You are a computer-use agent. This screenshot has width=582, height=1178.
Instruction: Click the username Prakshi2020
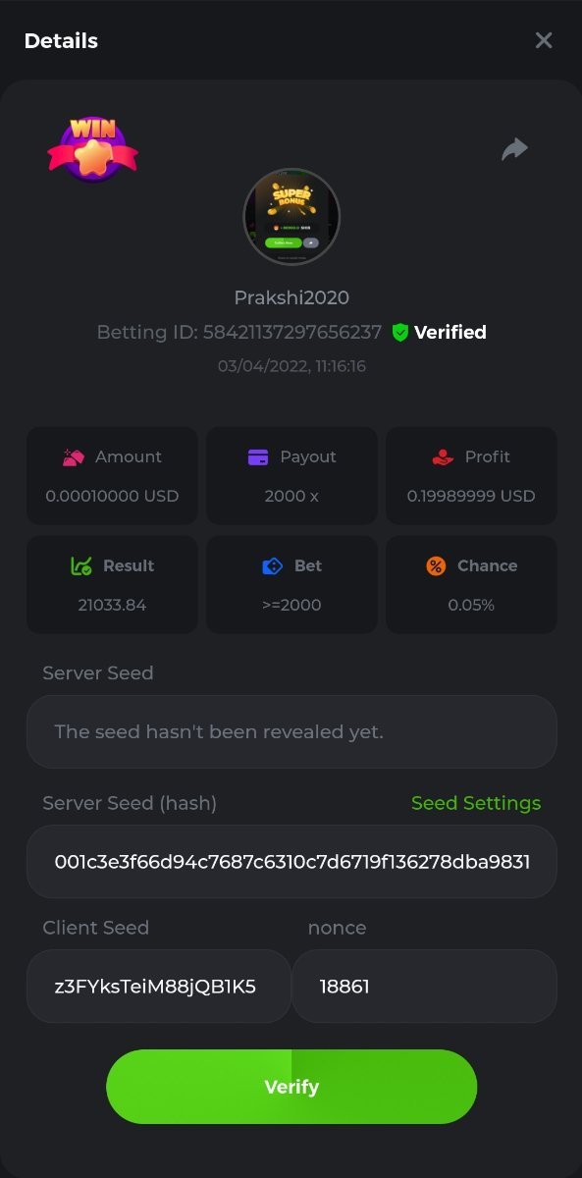click(291, 297)
